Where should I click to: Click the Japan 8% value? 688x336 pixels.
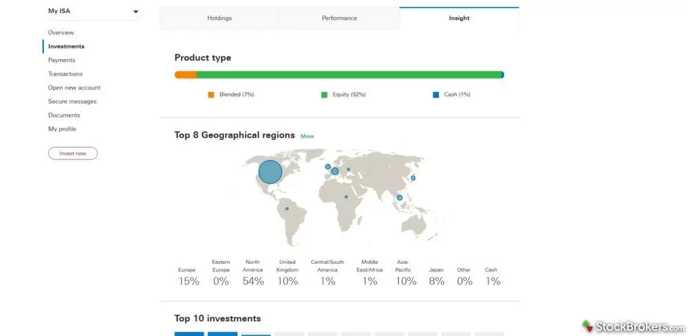tap(437, 281)
